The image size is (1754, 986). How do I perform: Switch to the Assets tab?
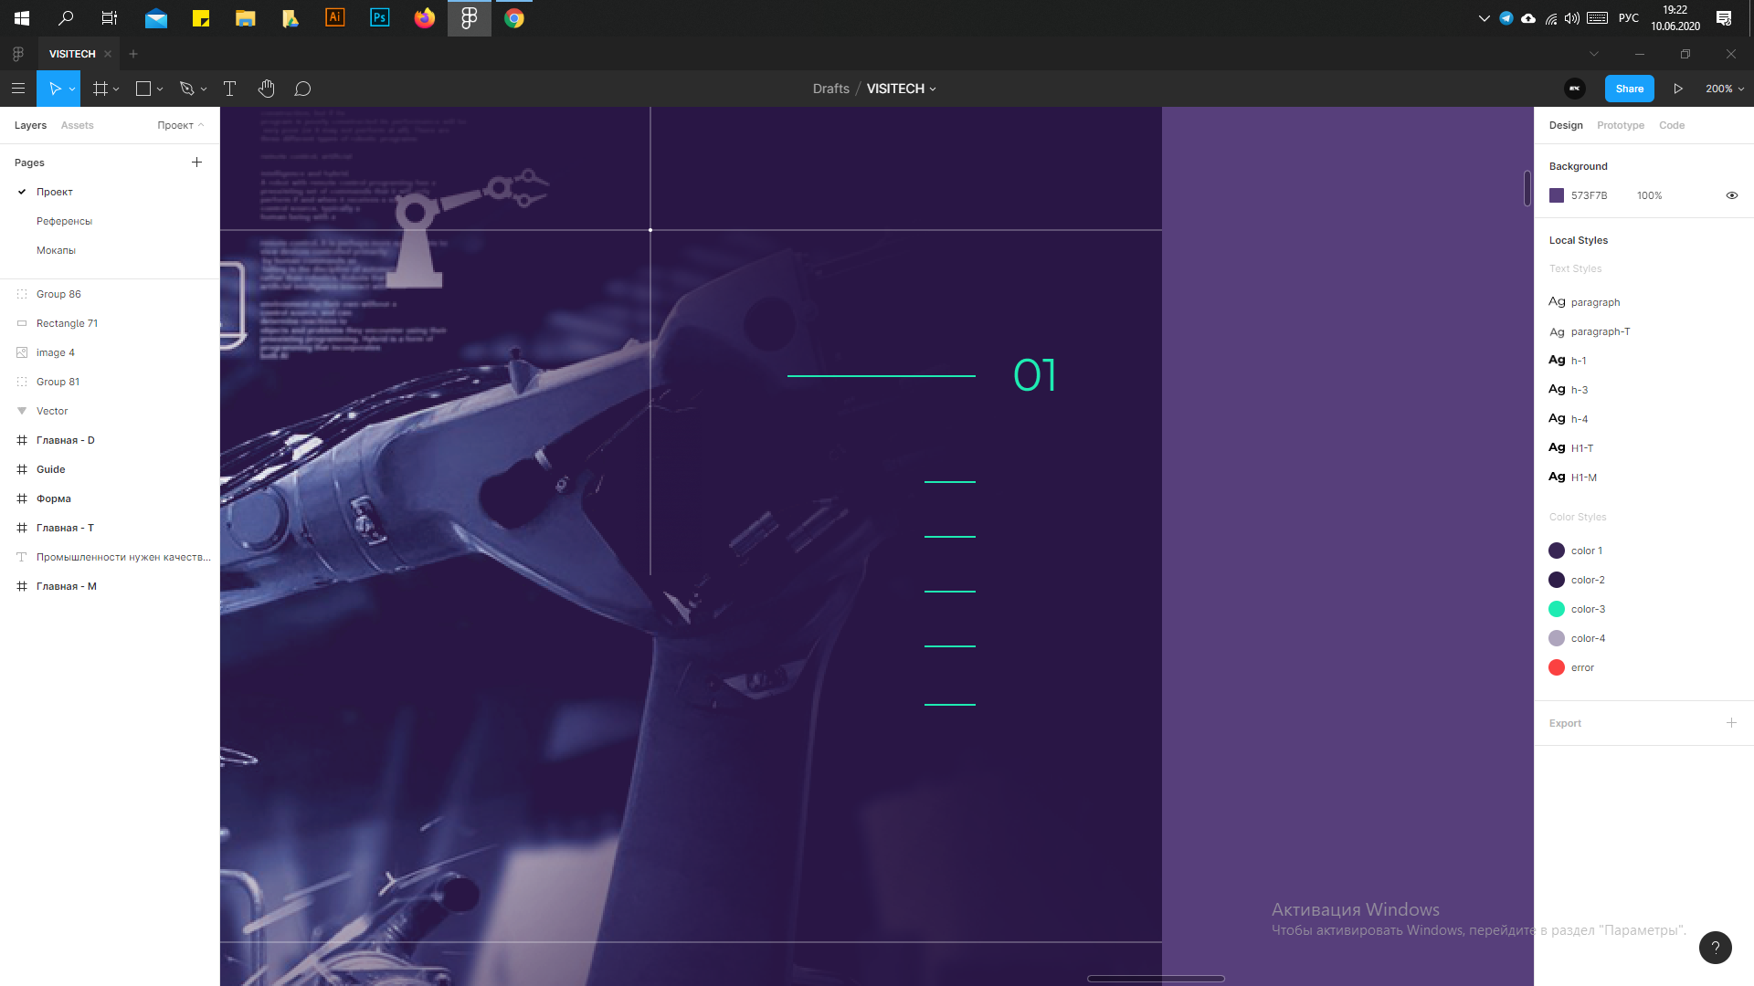(x=77, y=125)
